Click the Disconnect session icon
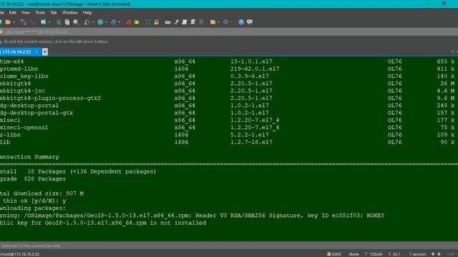The image size is (458, 257). pyautogui.click(x=24, y=22)
